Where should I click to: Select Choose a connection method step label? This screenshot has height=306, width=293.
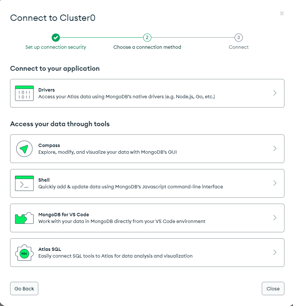[x=147, y=47]
